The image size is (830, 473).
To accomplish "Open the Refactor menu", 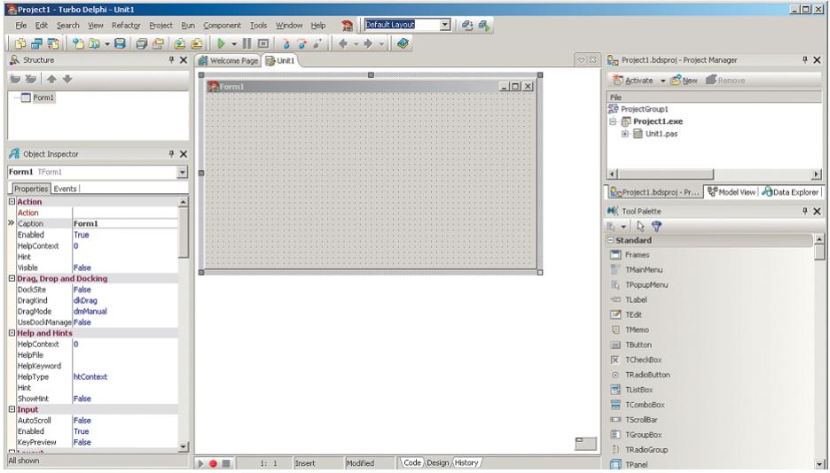I will (x=126, y=26).
